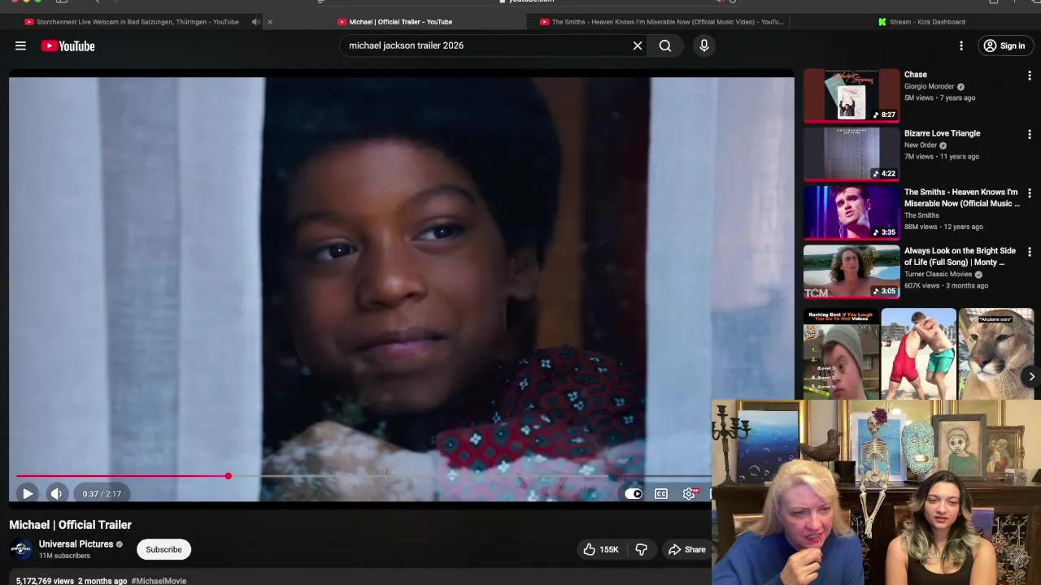Open the Airplane ears cougar short
The width and height of the screenshot is (1041, 585).
(996, 354)
